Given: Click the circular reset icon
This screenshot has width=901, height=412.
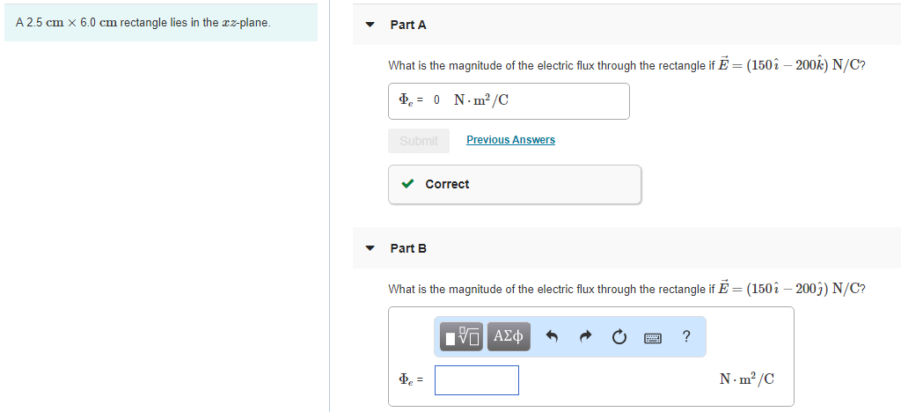Looking at the screenshot, I should point(619,336).
